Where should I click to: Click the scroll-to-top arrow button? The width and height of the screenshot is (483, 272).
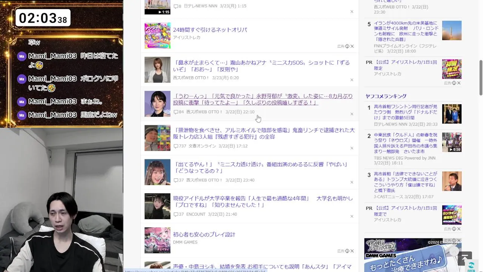(x=465, y=259)
